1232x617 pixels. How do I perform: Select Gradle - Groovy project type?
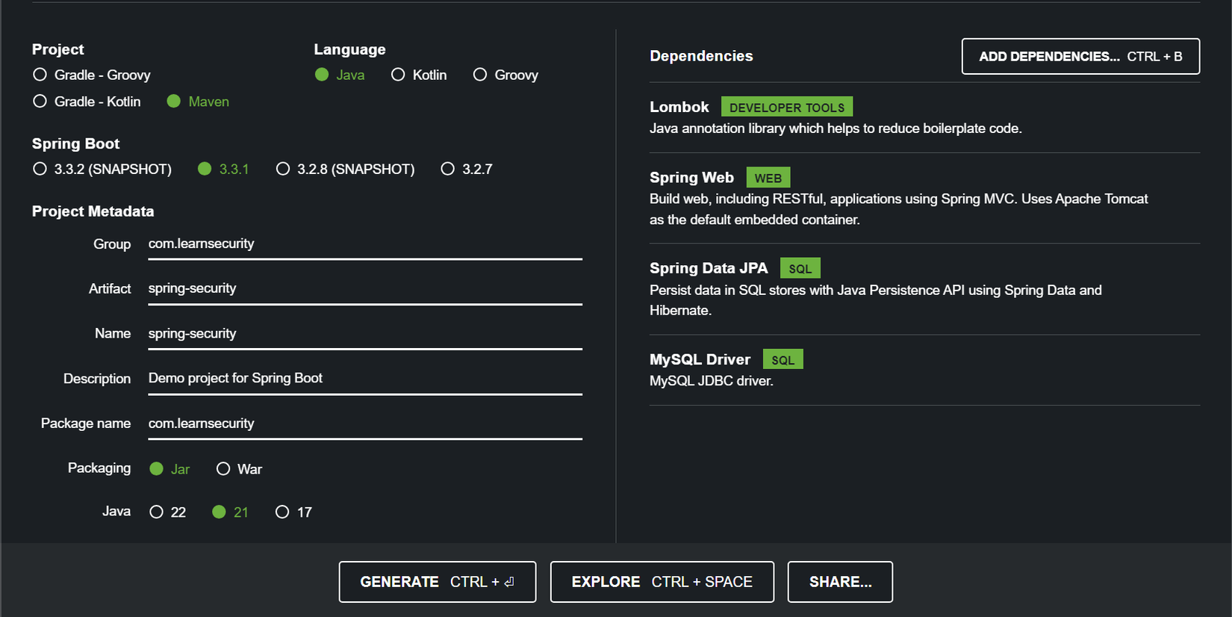pos(40,75)
